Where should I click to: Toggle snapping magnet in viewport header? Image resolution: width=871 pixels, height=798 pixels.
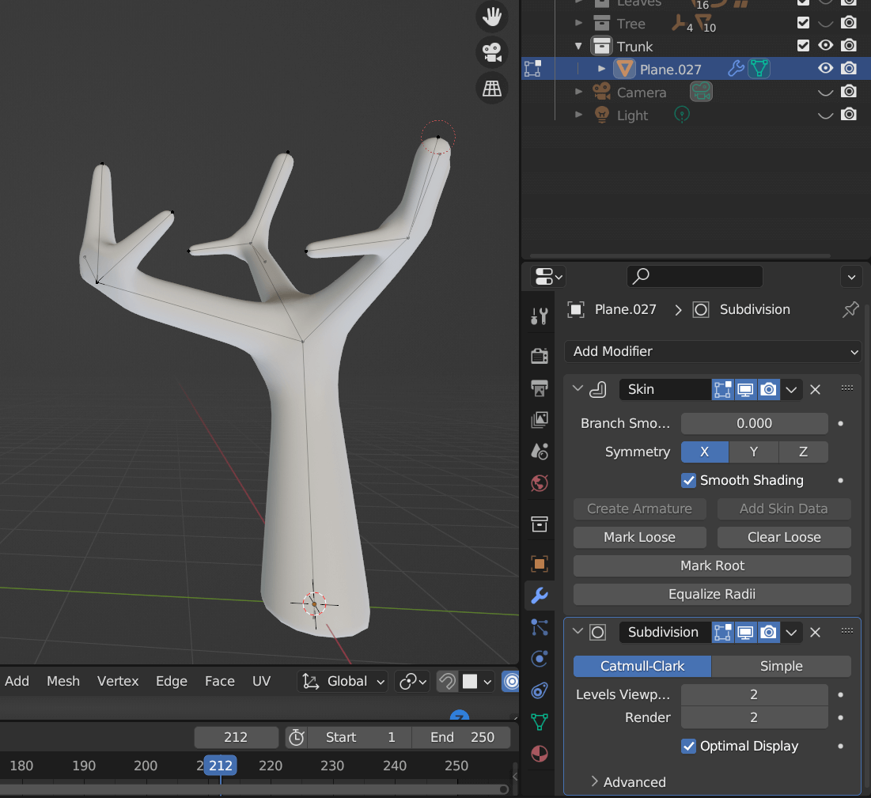pyautogui.click(x=447, y=681)
